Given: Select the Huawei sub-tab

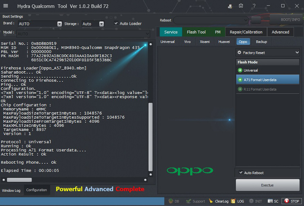Looking at the screenshot, I should coord(224,42).
